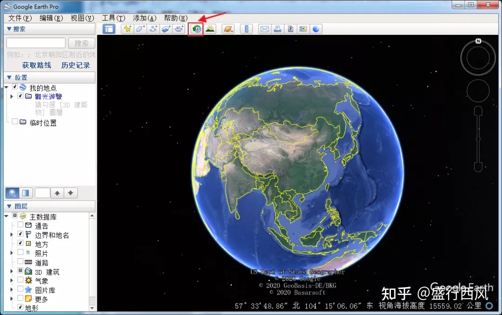The height and width of the screenshot is (315, 502).
Task: Select the Add Path tool
Action: [x=153, y=29]
